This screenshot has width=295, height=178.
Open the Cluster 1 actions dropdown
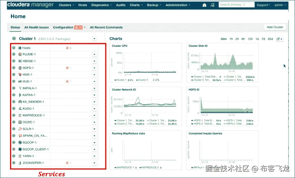coord(94,38)
